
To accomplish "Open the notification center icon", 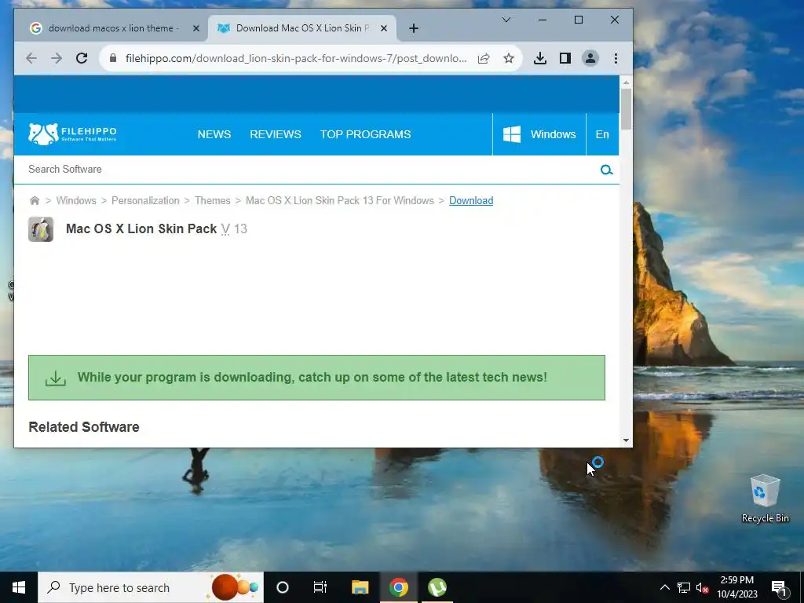I will click(x=779, y=587).
